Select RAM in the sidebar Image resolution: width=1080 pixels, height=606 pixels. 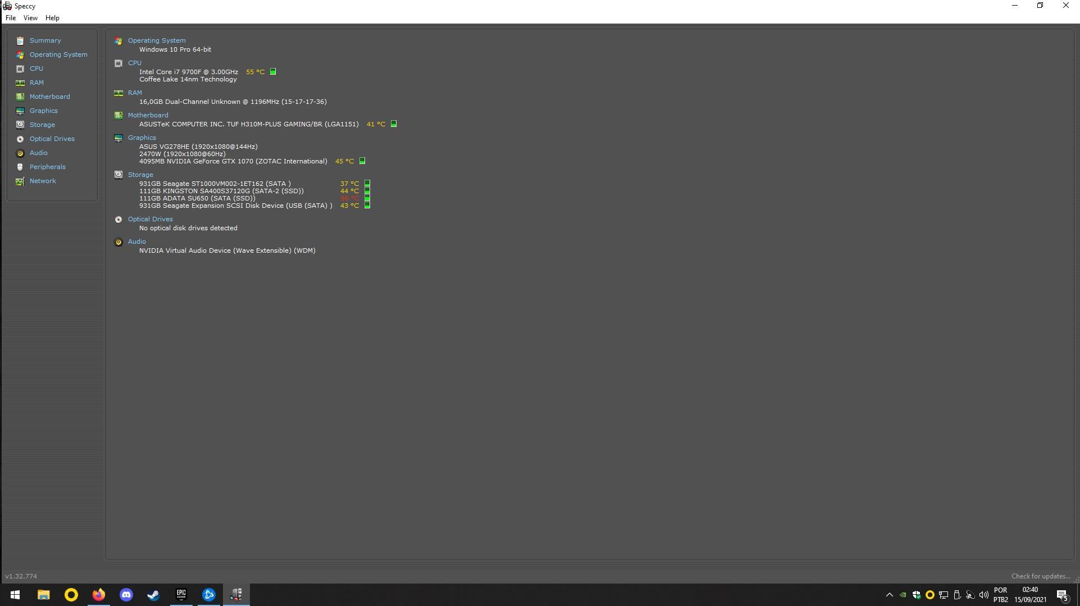pos(37,83)
